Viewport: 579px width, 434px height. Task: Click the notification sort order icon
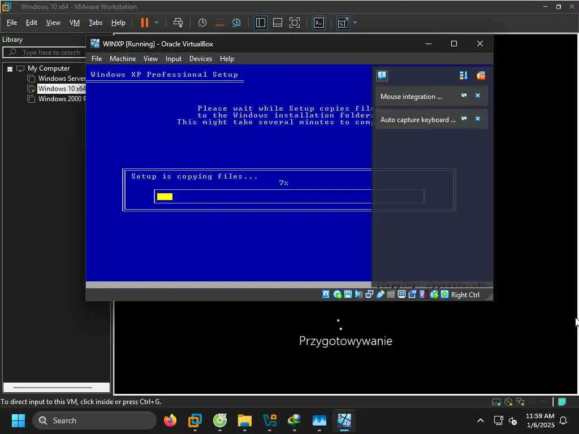(464, 76)
